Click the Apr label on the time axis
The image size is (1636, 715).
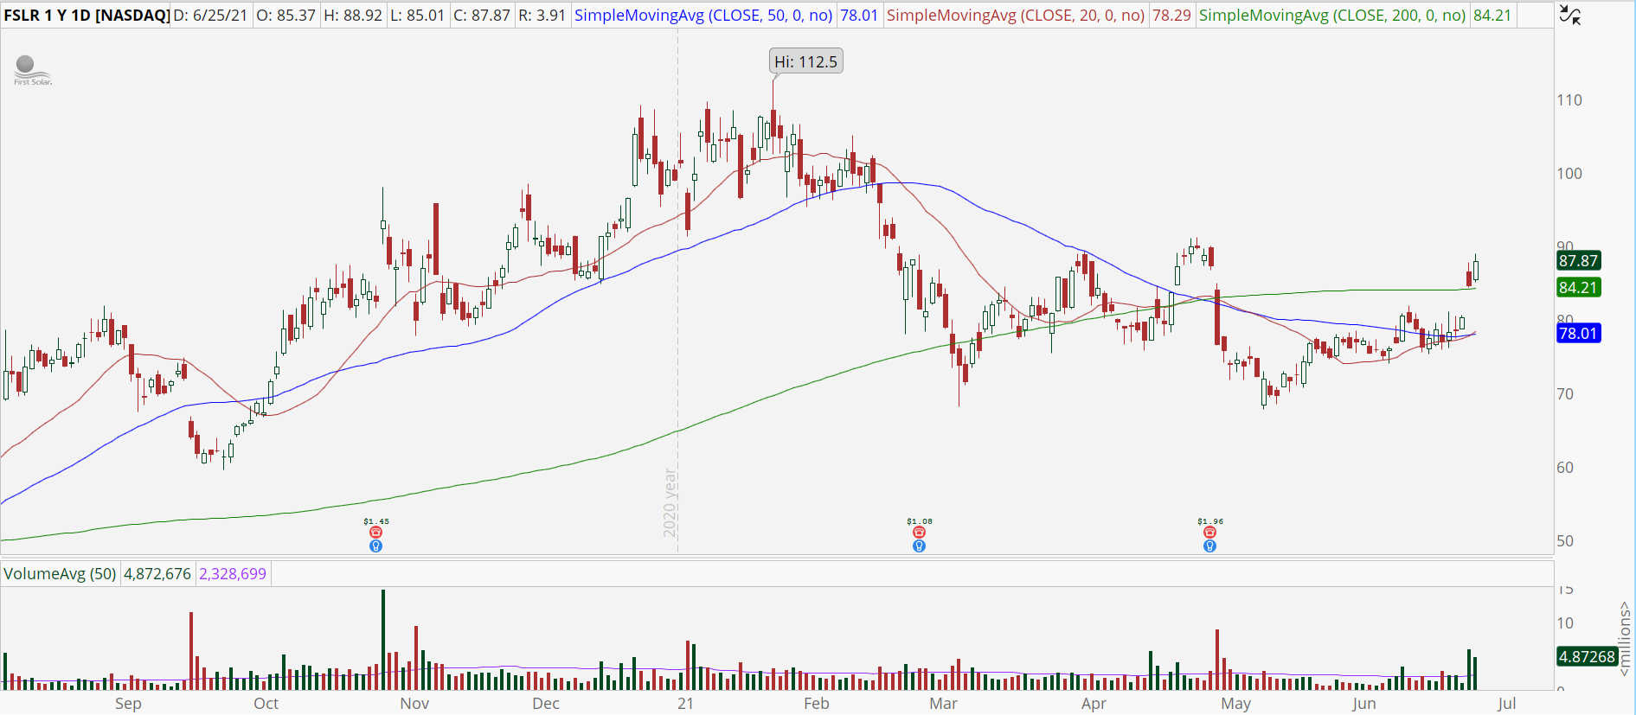point(1094,704)
